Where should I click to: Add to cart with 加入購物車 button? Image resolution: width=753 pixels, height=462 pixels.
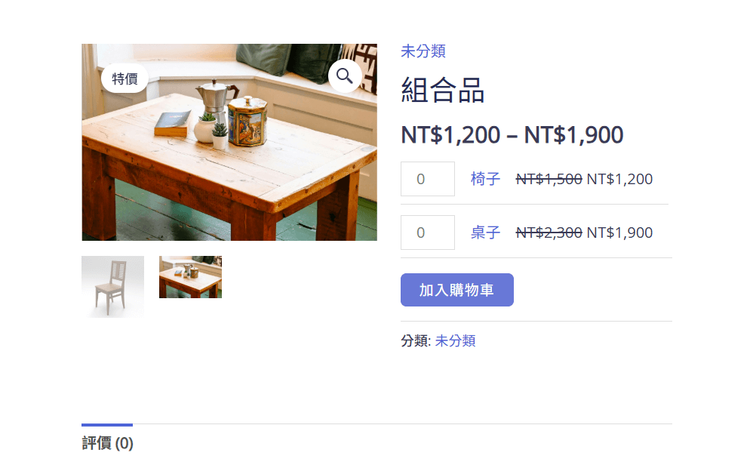click(x=457, y=290)
